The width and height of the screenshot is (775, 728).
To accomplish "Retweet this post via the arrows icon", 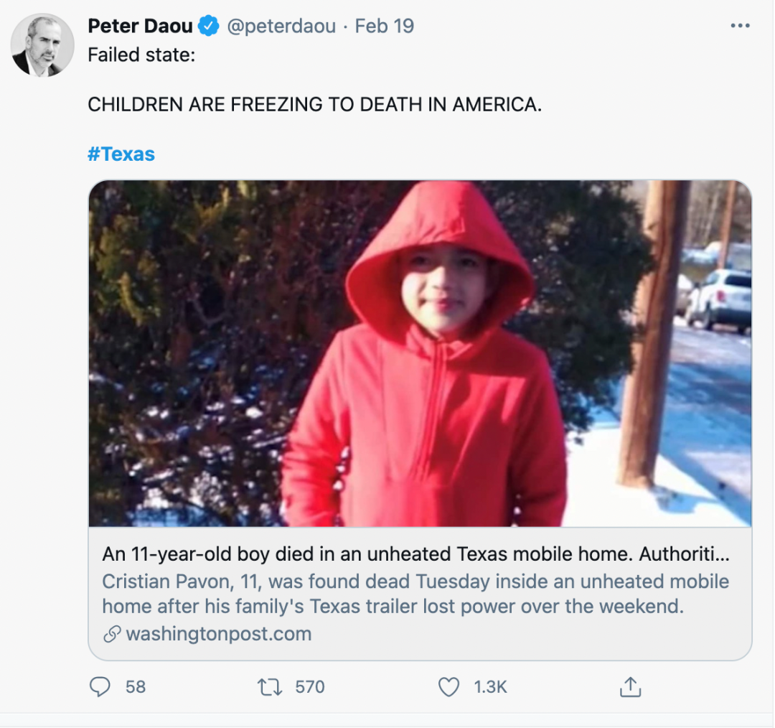I will (270, 687).
